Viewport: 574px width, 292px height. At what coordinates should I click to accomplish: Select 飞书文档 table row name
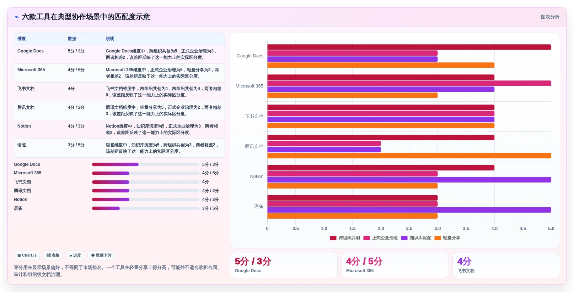pos(26,89)
